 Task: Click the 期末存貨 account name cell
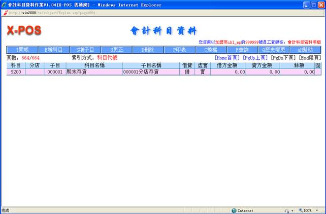point(93,72)
